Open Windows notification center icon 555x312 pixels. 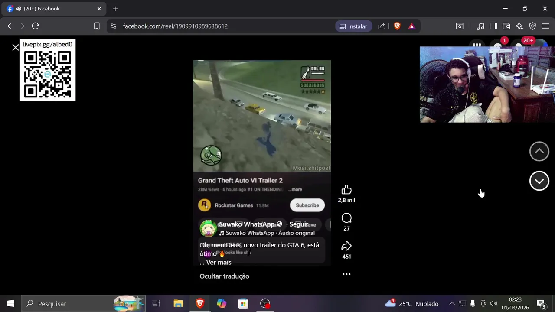541,304
